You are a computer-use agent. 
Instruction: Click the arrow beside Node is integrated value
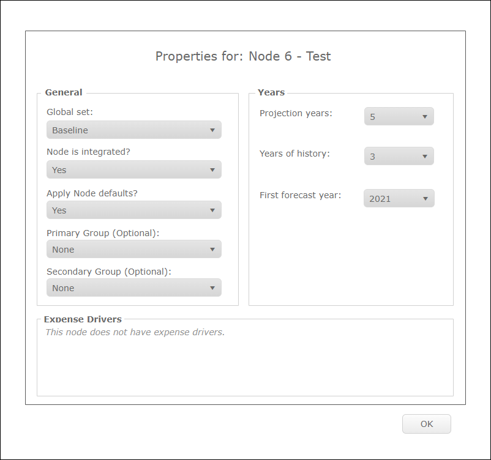point(212,170)
